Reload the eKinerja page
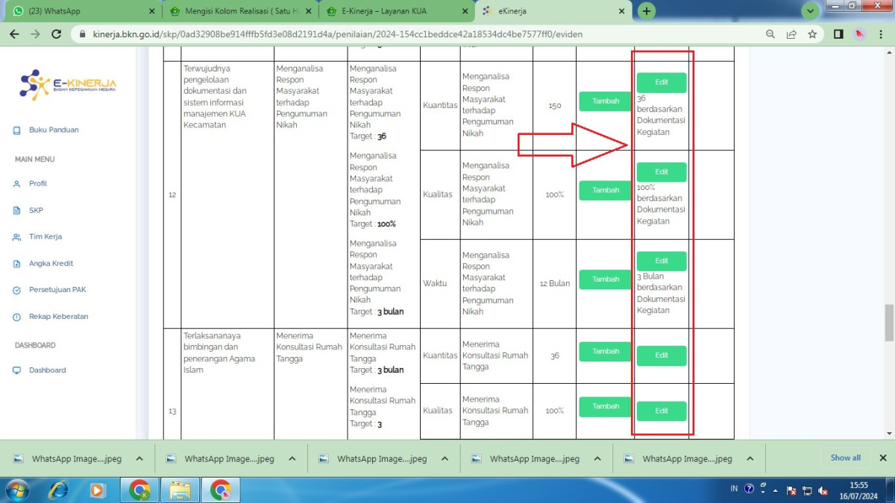Viewport: 895px width, 503px height. [56, 34]
